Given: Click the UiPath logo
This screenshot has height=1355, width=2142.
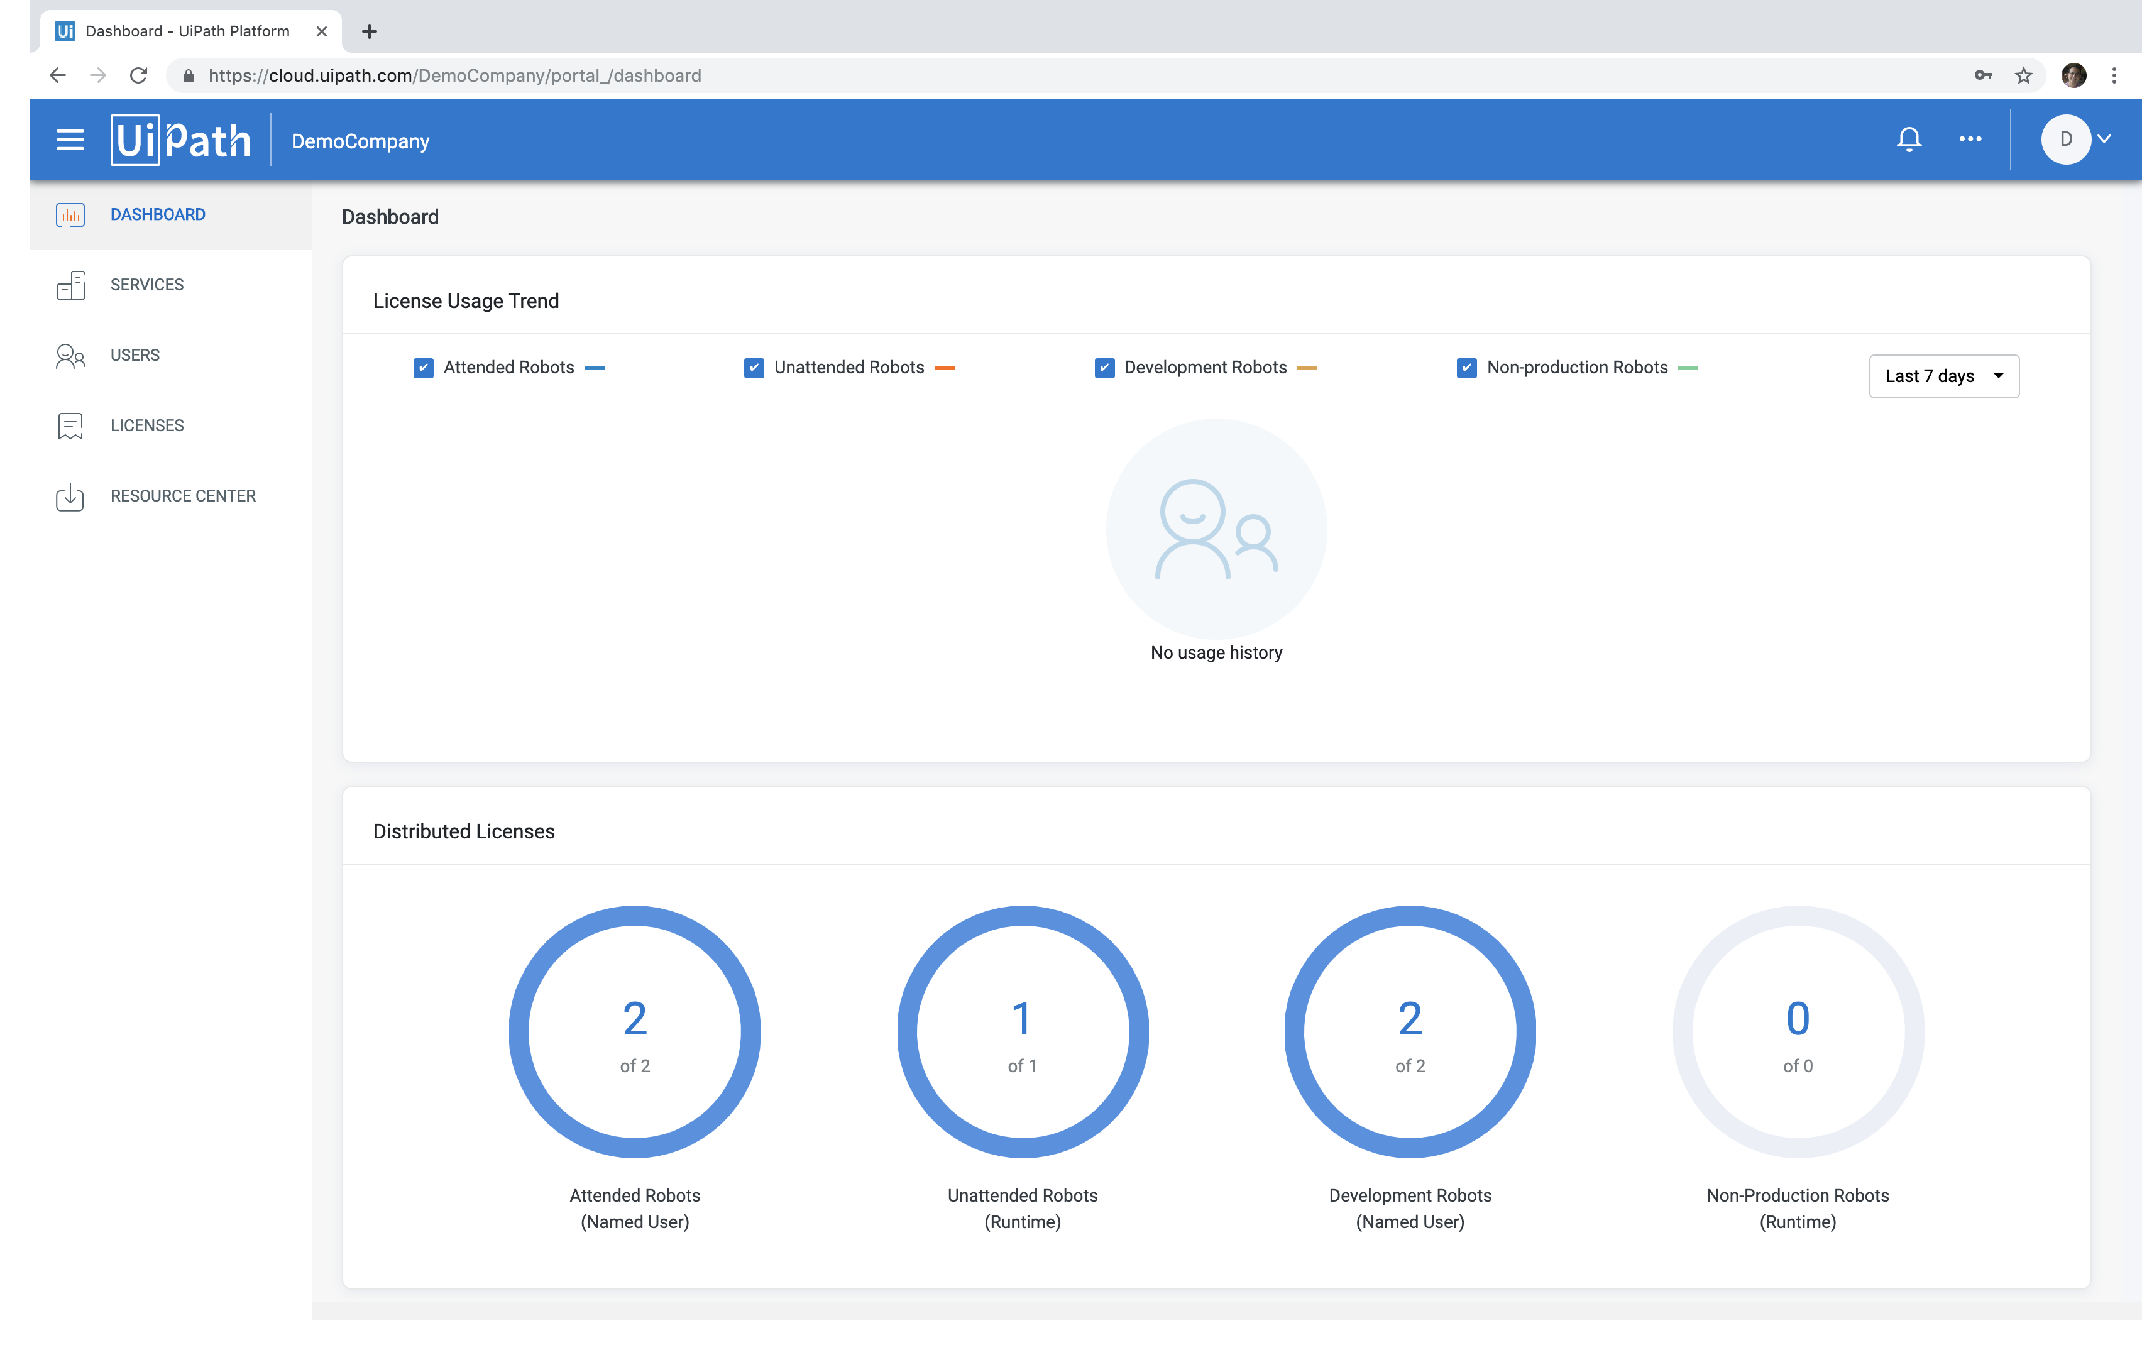Looking at the screenshot, I should click(180, 141).
